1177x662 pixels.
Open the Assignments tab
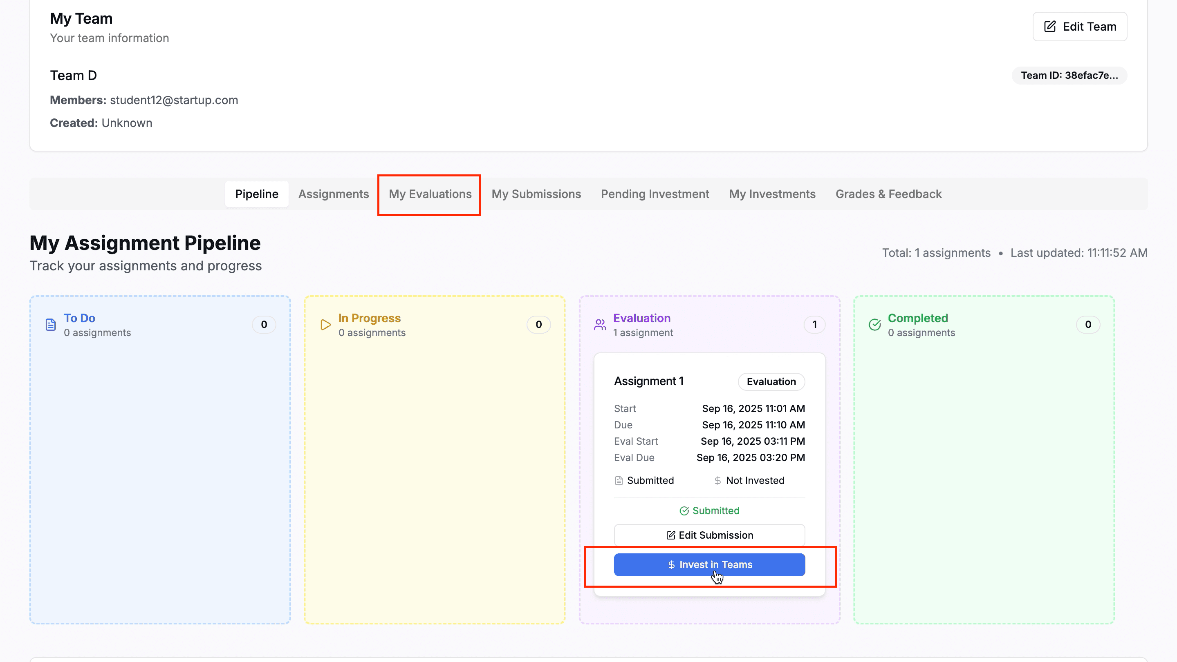334,194
